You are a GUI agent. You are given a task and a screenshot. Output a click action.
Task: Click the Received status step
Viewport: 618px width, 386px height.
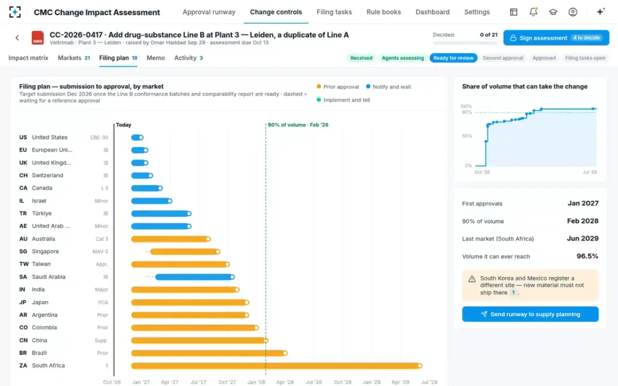361,58
